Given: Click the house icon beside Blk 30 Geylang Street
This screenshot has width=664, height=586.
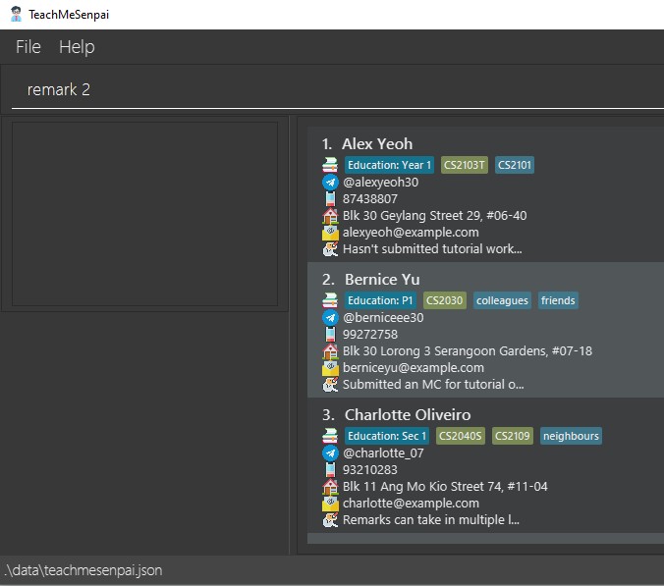Looking at the screenshot, I should tap(330, 216).
